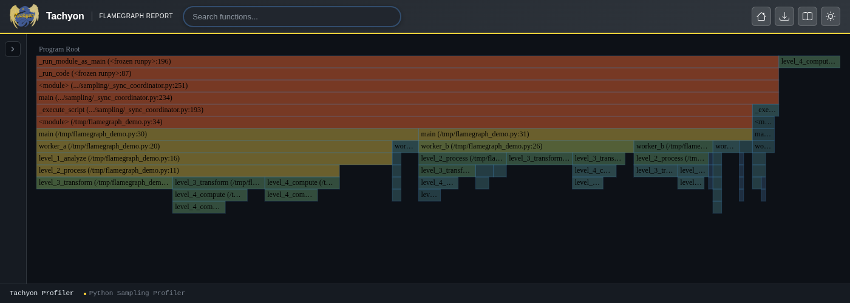The height and width of the screenshot is (303, 850).
Task: Select the worker_a py:20 frame
Action: [214, 147]
